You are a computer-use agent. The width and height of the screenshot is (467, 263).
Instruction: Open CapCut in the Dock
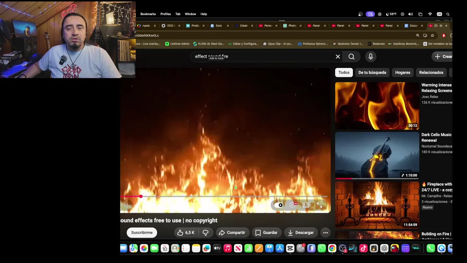290,249
